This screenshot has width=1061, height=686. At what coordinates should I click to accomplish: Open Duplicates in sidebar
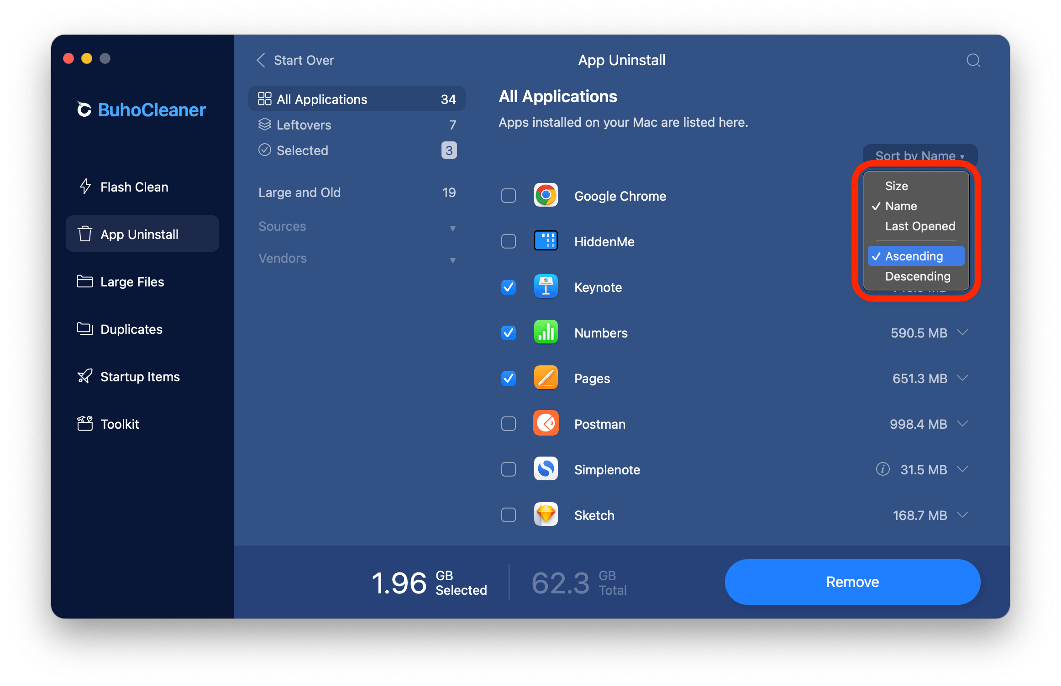coord(142,329)
